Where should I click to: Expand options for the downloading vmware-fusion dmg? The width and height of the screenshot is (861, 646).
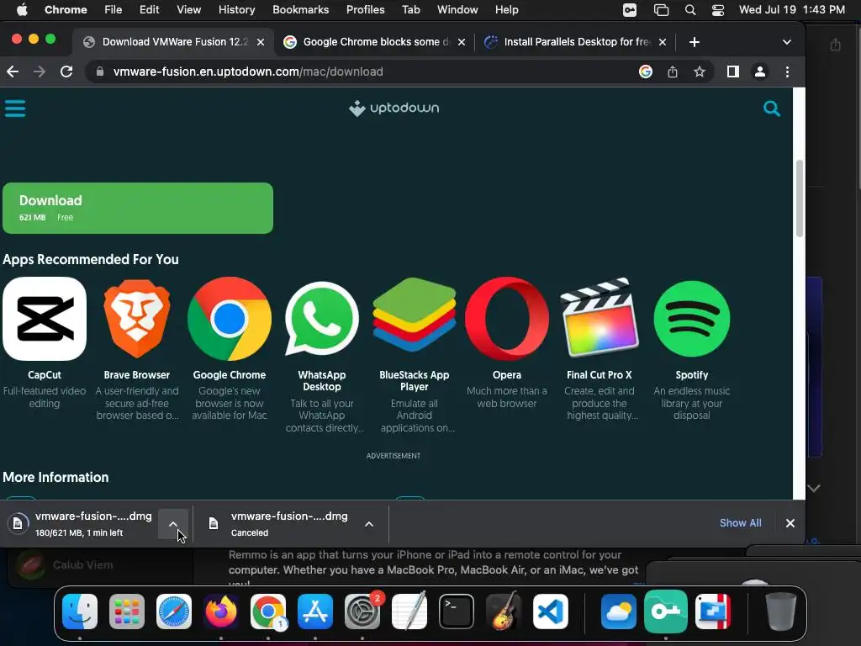click(x=173, y=523)
